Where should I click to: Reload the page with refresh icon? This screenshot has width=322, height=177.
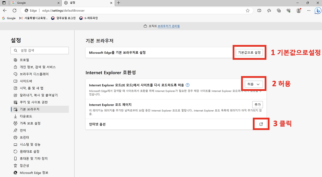(14, 11)
